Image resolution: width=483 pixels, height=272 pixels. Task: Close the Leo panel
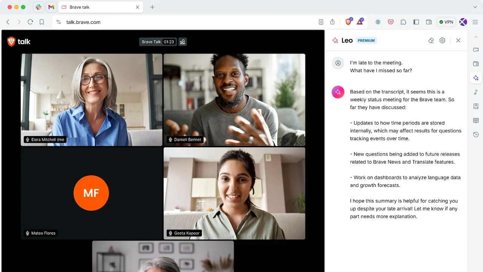[x=458, y=40]
